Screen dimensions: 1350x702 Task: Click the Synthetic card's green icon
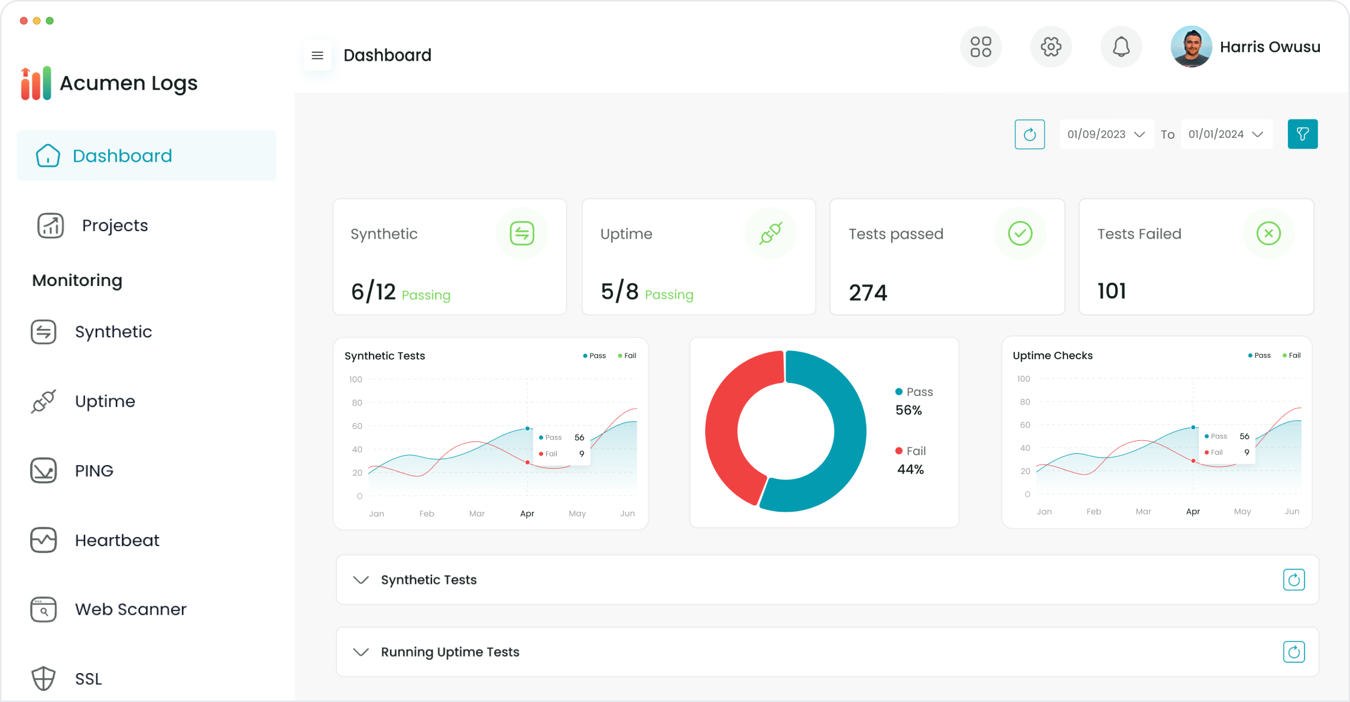click(522, 233)
